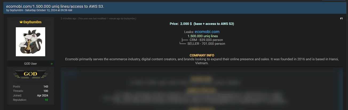348x110 pixels.
Task: Click the #1 post permalink
Action: tap(341, 19)
